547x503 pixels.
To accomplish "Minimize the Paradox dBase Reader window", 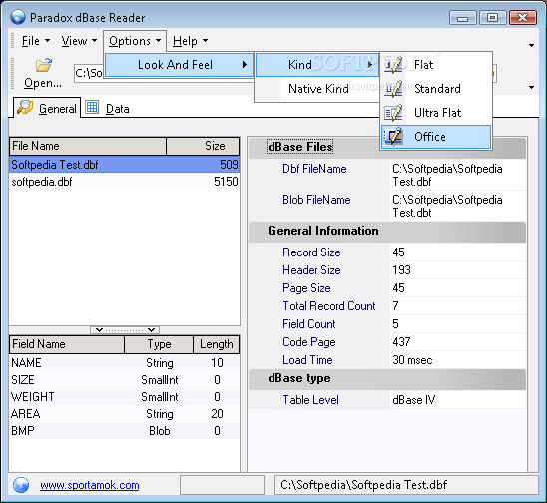I will pos(462,17).
